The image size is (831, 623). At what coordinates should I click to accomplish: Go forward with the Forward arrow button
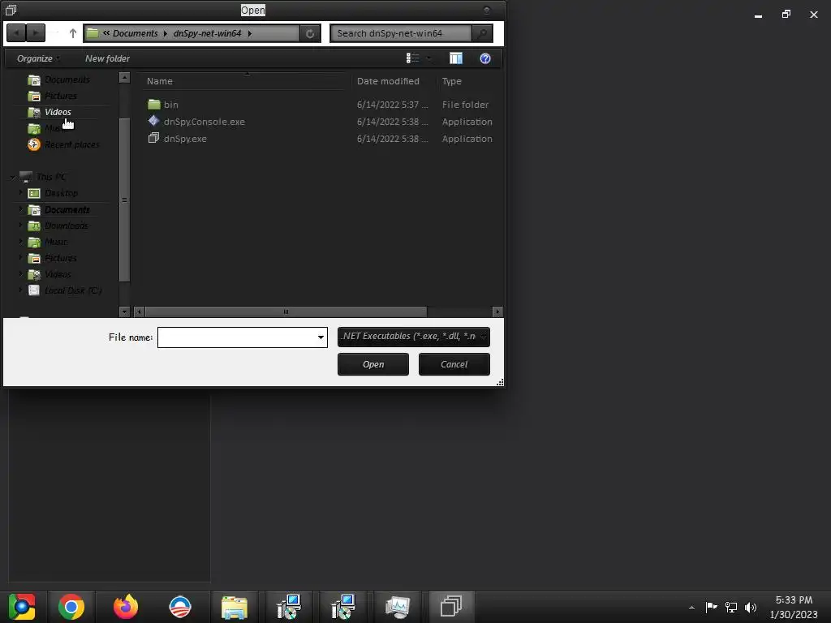coord(36,33)
